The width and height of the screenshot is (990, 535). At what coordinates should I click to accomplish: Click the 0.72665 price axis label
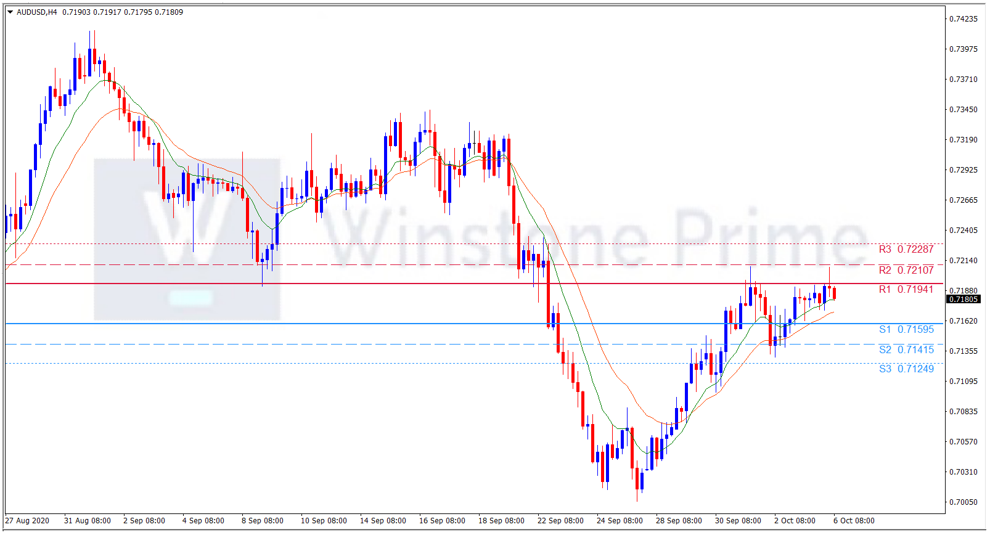tap(963, 200)
